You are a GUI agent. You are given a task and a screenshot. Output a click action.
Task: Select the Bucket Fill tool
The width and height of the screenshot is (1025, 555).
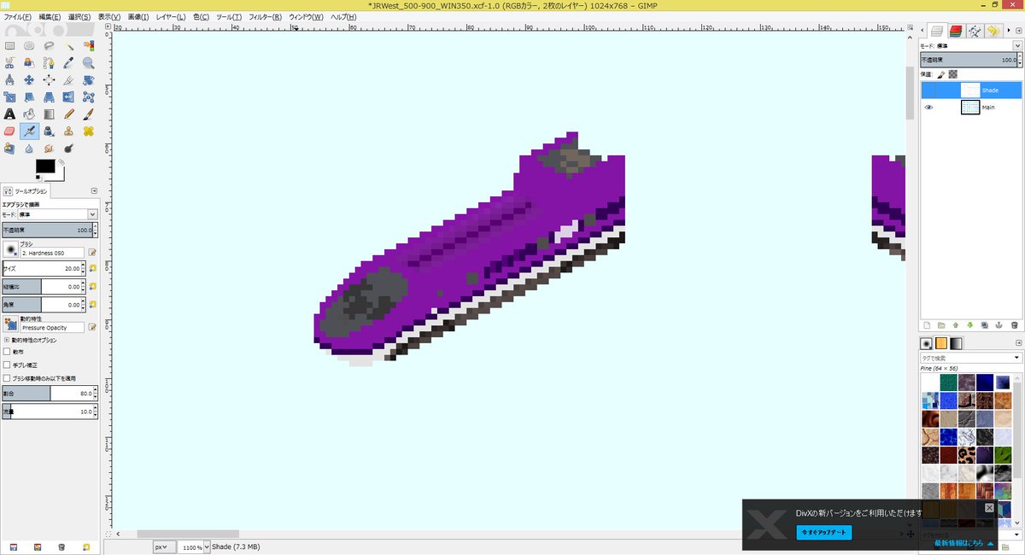[29, 114]
